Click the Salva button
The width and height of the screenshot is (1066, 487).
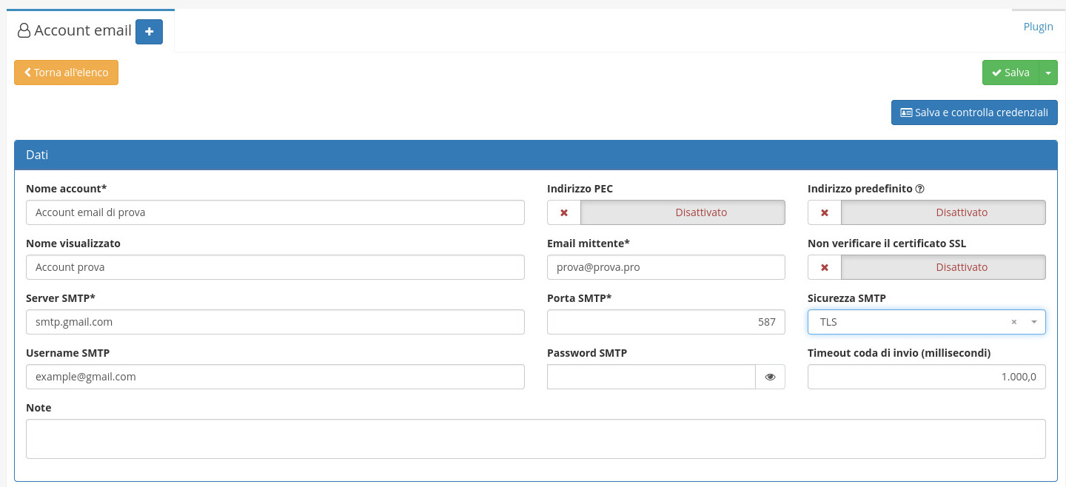pyautogui.click(x=1010, y=73)
